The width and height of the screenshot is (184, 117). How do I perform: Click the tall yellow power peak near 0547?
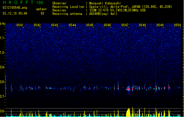(x=128, y=112)
